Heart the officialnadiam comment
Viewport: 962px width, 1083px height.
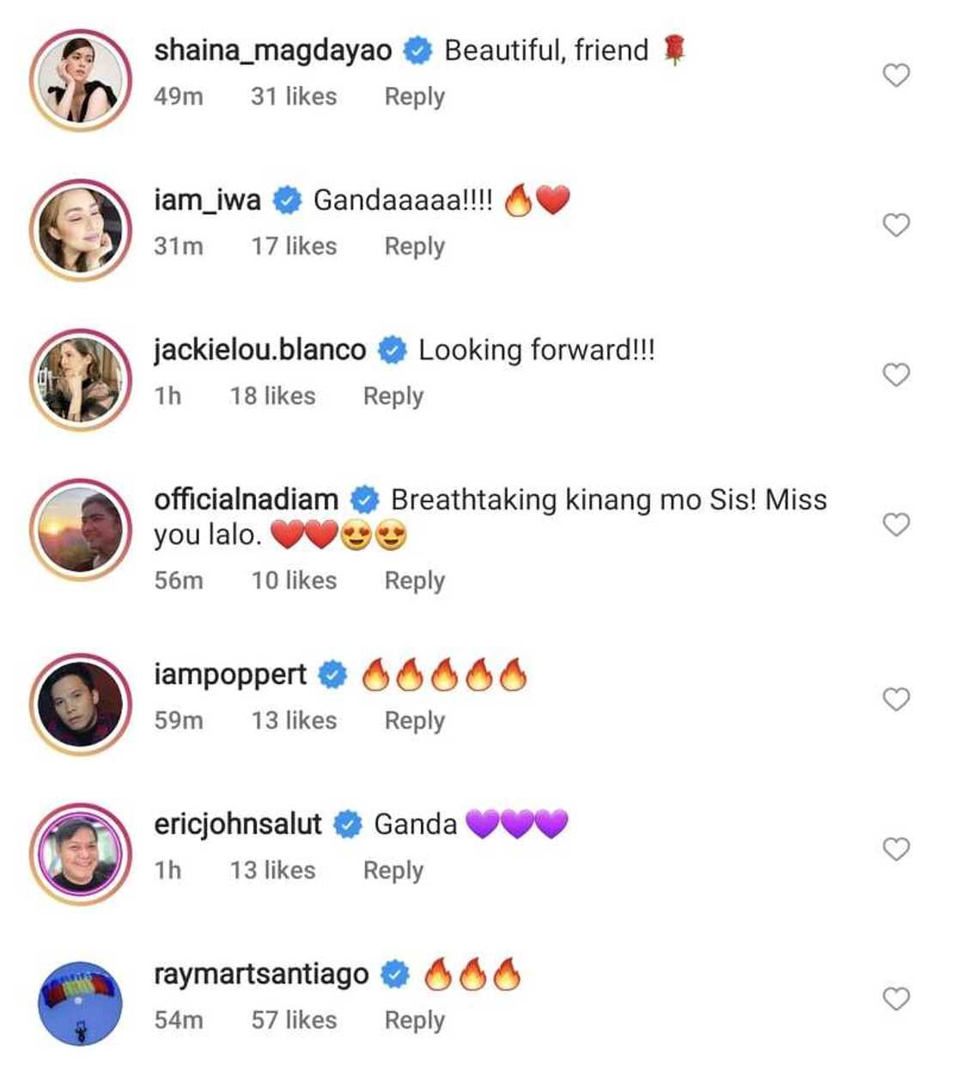point(896,524)
